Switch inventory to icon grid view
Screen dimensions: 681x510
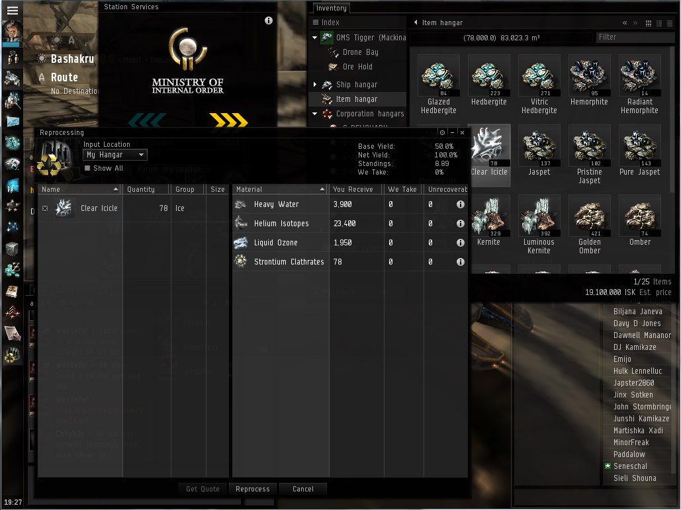pos(649,23)
